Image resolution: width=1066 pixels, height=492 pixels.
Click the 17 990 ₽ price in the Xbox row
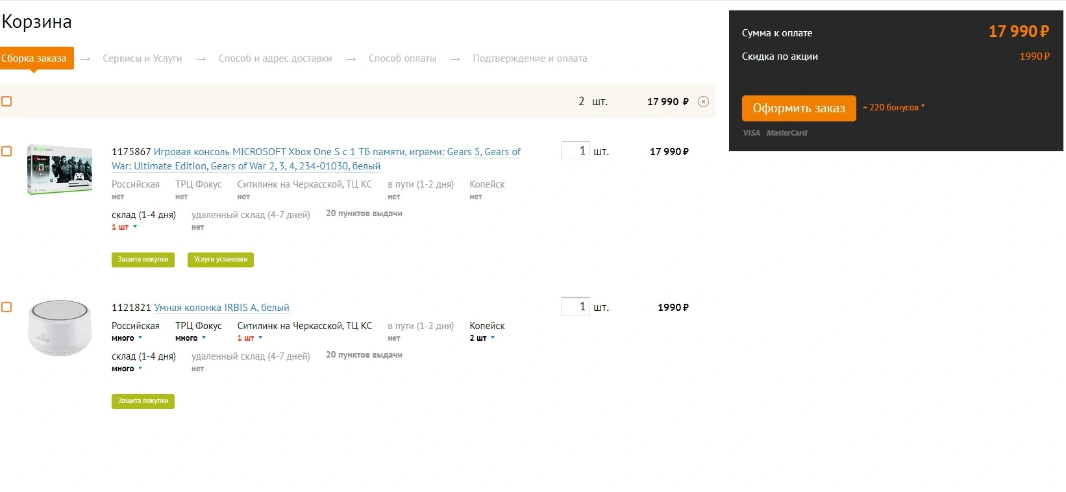669,152
